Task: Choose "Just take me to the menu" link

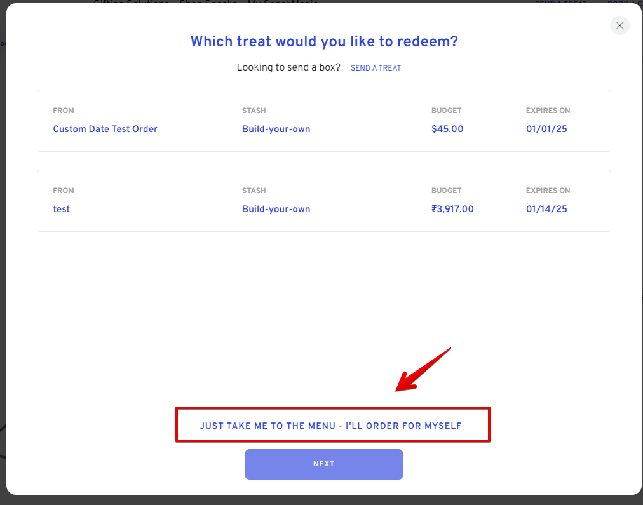Action: click(x=330, y=426)
